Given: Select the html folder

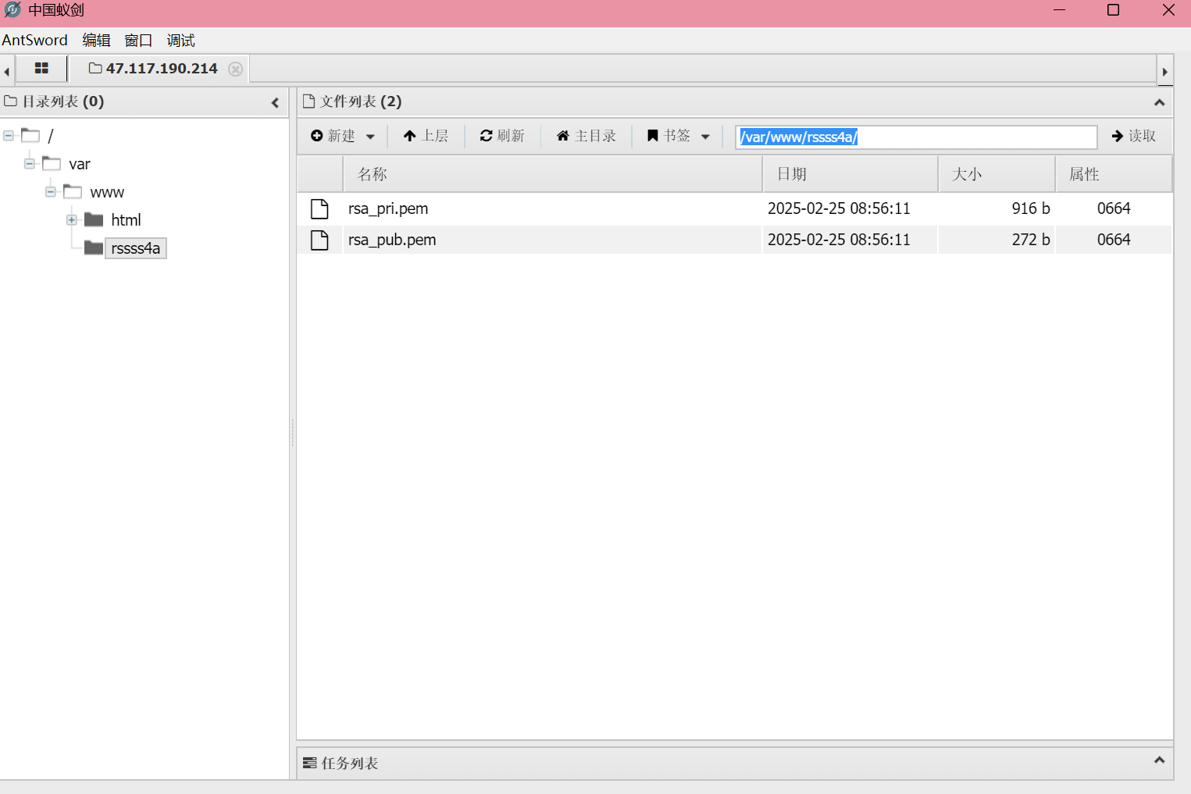Looking at the screenshot, I should coord(126,220).
